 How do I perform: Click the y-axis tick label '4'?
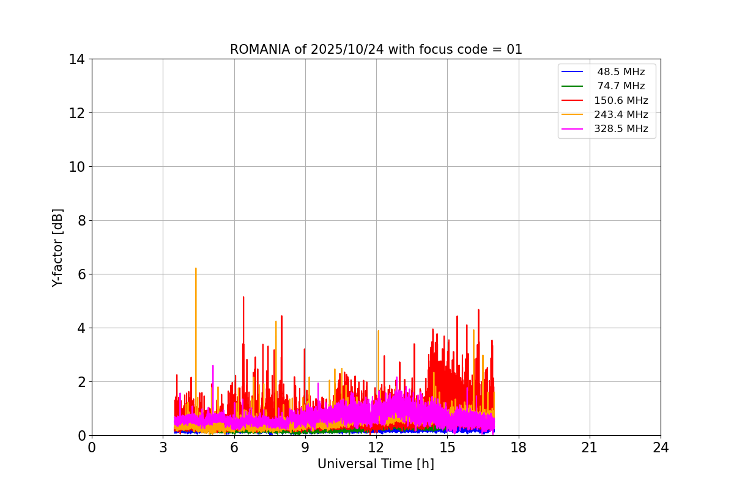pyautogui.click(x=81, y=328)
